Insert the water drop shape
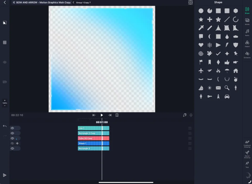The image size is (252, 184). (227, 37)
